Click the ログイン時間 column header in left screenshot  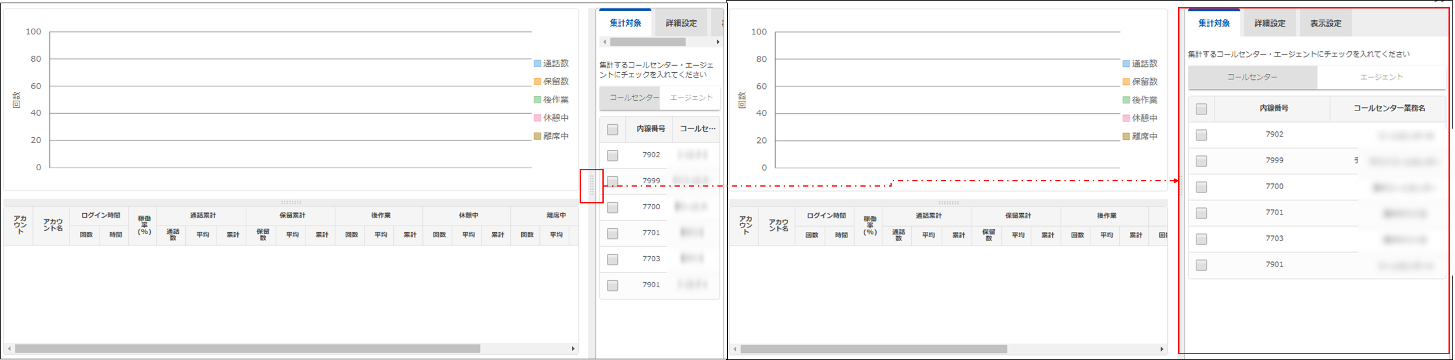tap(100, 215)
